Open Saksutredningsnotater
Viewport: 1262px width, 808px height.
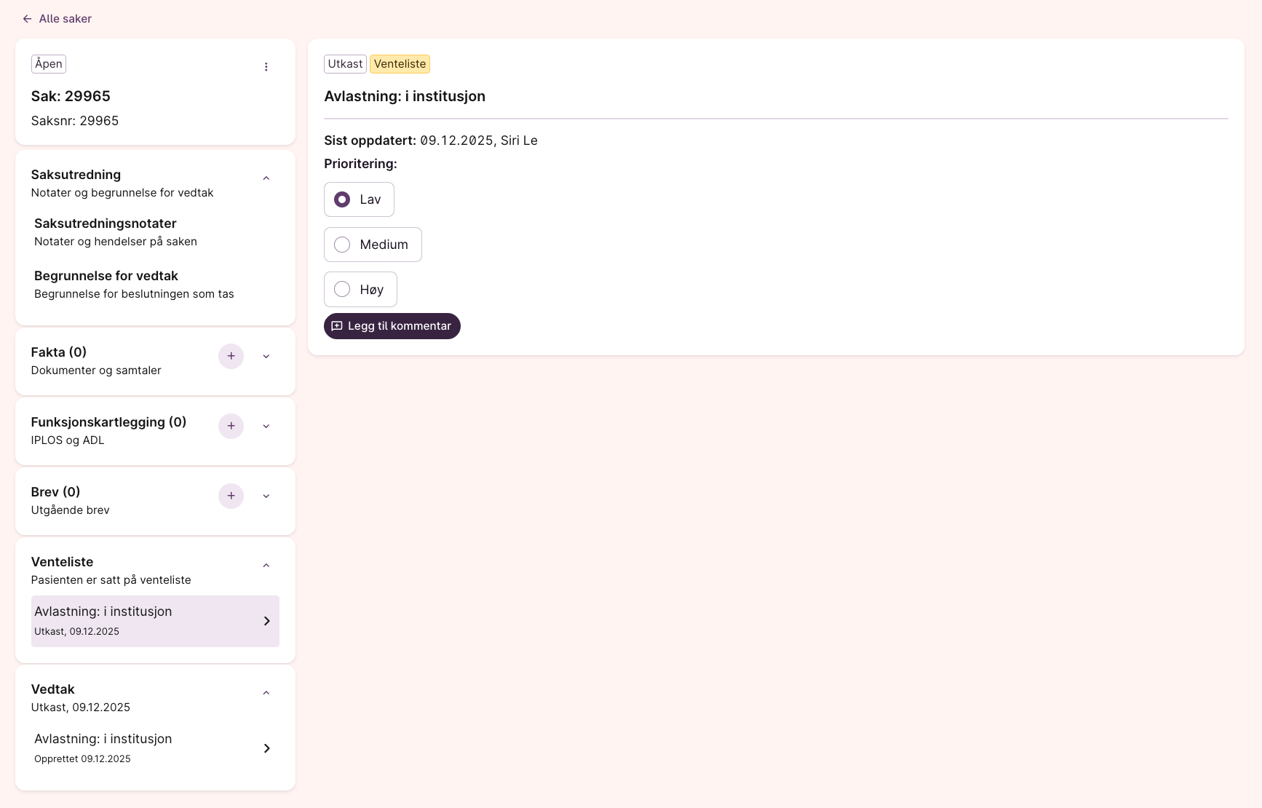pos(106,224)
